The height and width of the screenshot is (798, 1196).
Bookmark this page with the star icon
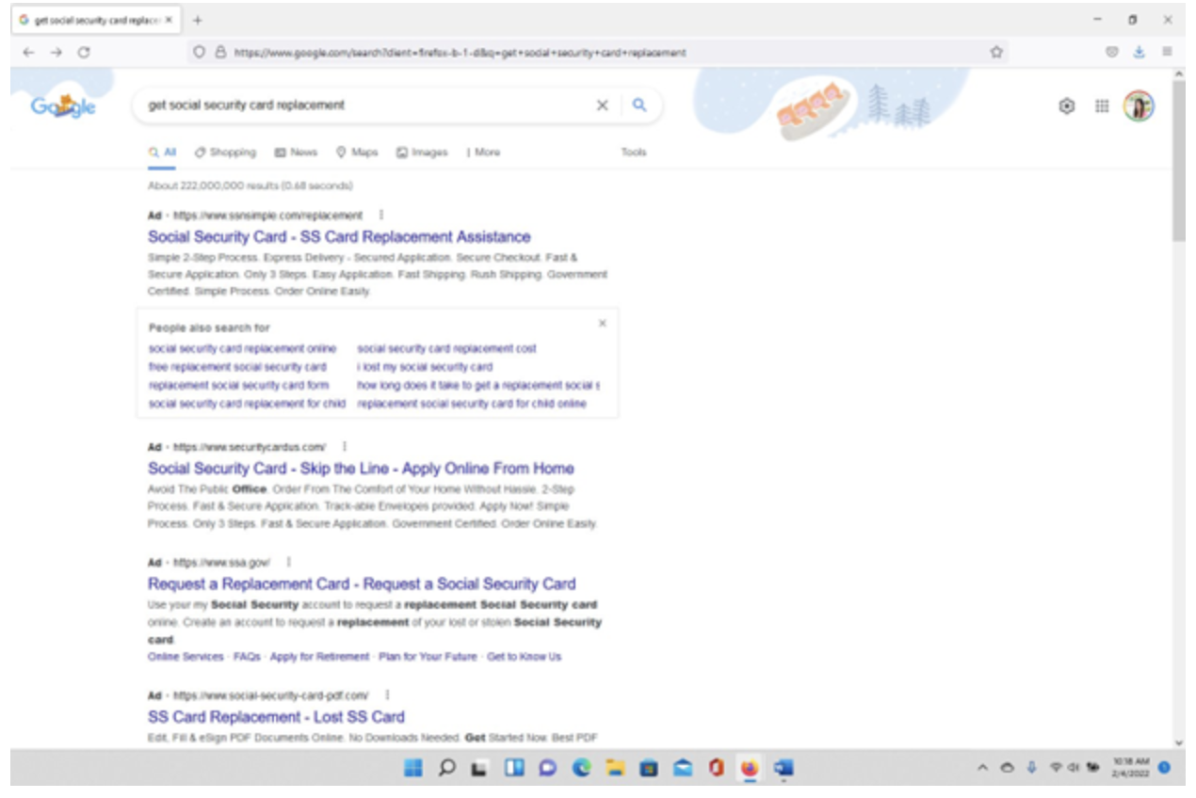995,53
